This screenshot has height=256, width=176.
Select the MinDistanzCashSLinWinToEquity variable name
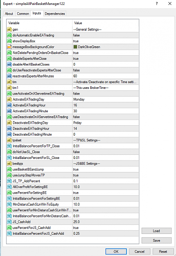point(36,204)
